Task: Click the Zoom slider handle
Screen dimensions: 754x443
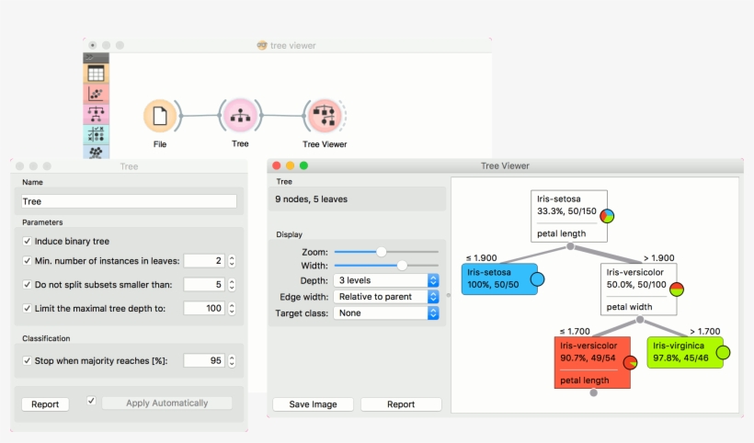Action: click(x=382, y=251)
